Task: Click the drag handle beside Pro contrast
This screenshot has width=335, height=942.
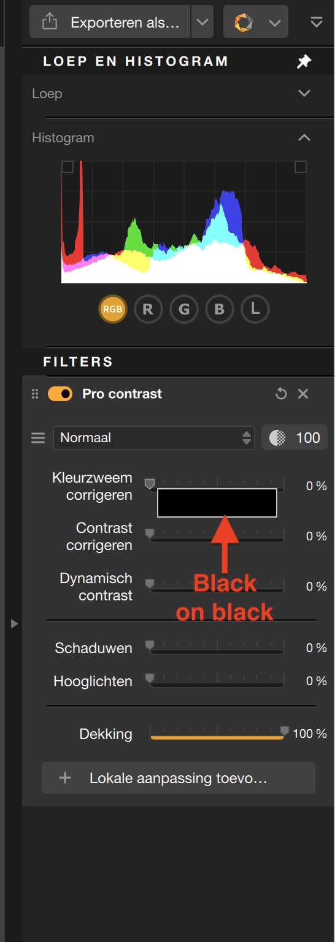Action: pos(35,394)
